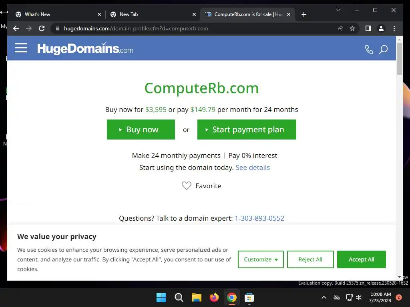Click the Accept All cookies button
This screenshot has height=307, width=410.
(x=362, y=259)
